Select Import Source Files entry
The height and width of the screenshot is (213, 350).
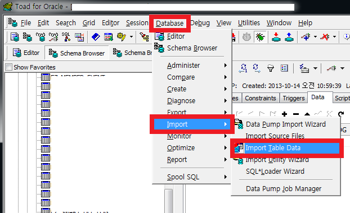(x=275, y=136)
